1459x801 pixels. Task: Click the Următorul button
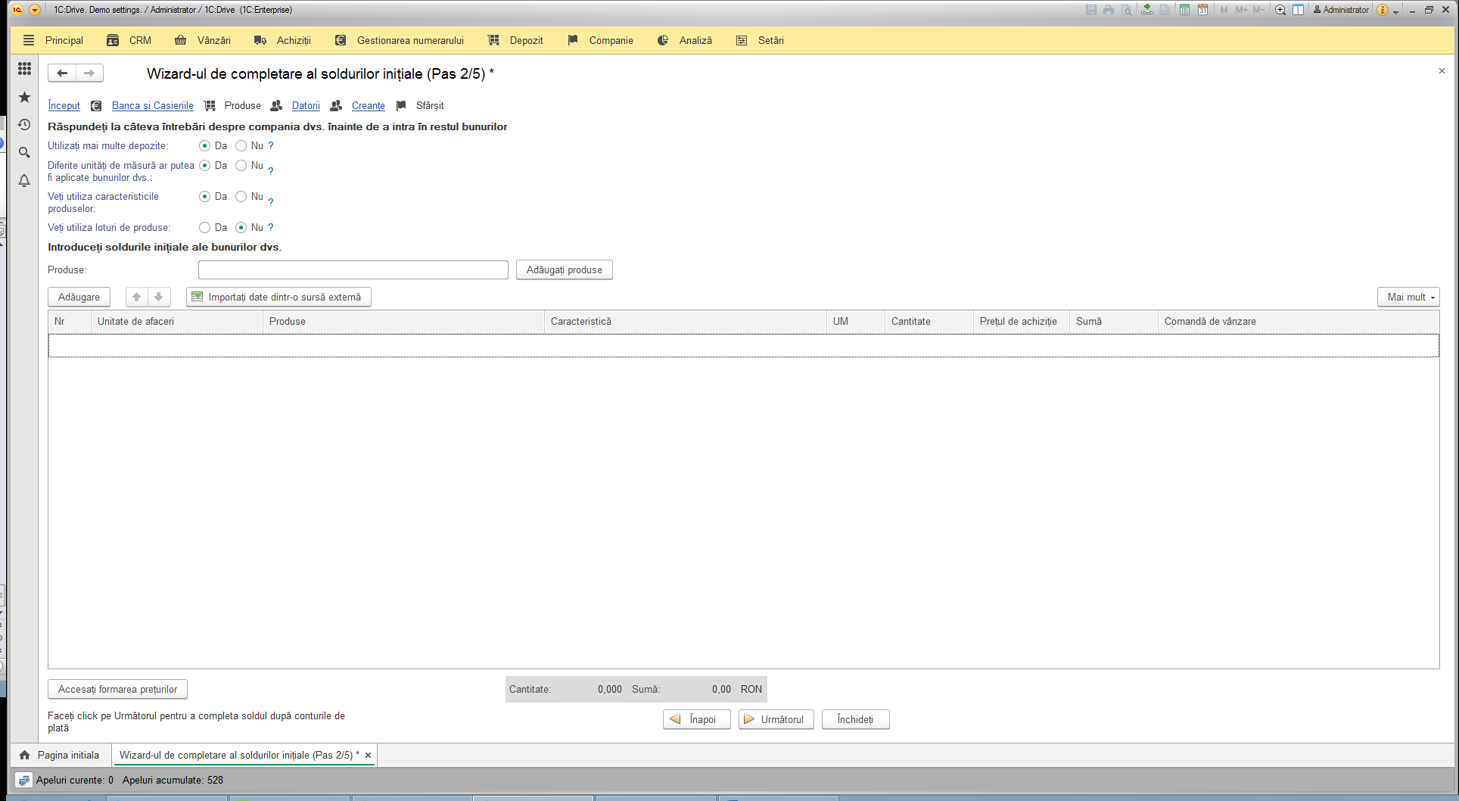pos(776,719)
